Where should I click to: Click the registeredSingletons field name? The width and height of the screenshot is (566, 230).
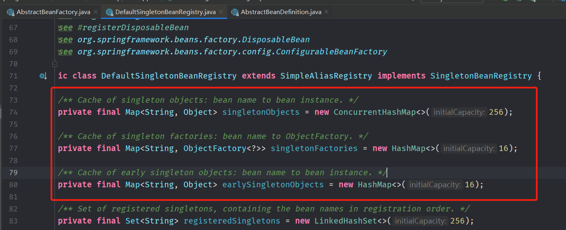click(232, 221)
